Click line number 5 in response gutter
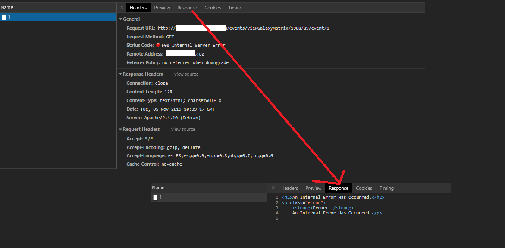505x248 pixels. pos(277,218)
